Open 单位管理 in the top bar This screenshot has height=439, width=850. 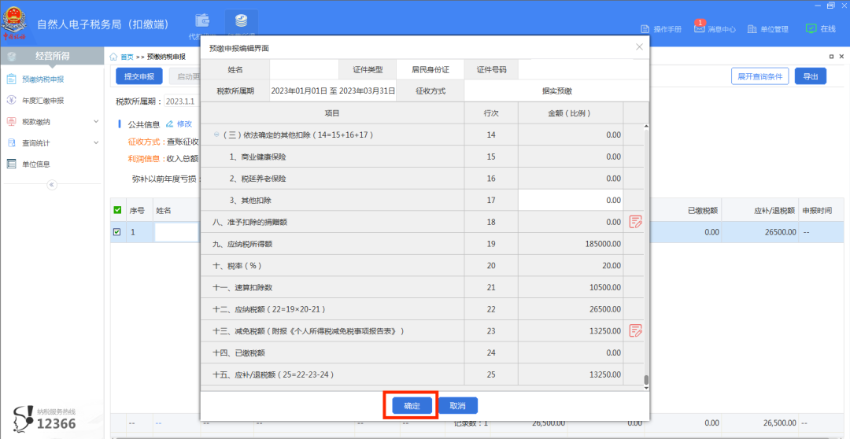click(x=767, y=29)
